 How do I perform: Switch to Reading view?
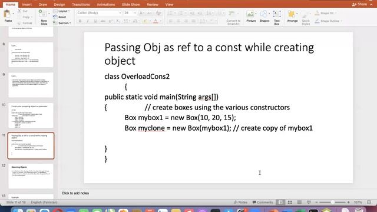coord(299,203)
